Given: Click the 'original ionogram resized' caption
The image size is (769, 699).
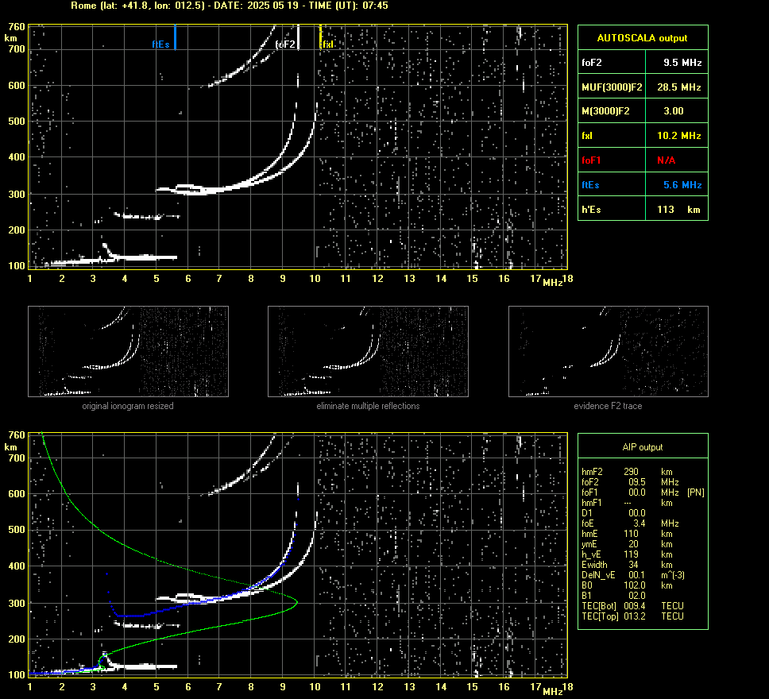Looking at the screenshot, I should (128, 406).
